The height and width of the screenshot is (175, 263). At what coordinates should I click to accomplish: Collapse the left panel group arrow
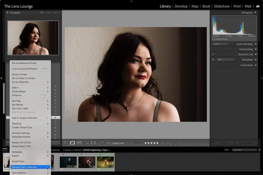tap(1, 78)
